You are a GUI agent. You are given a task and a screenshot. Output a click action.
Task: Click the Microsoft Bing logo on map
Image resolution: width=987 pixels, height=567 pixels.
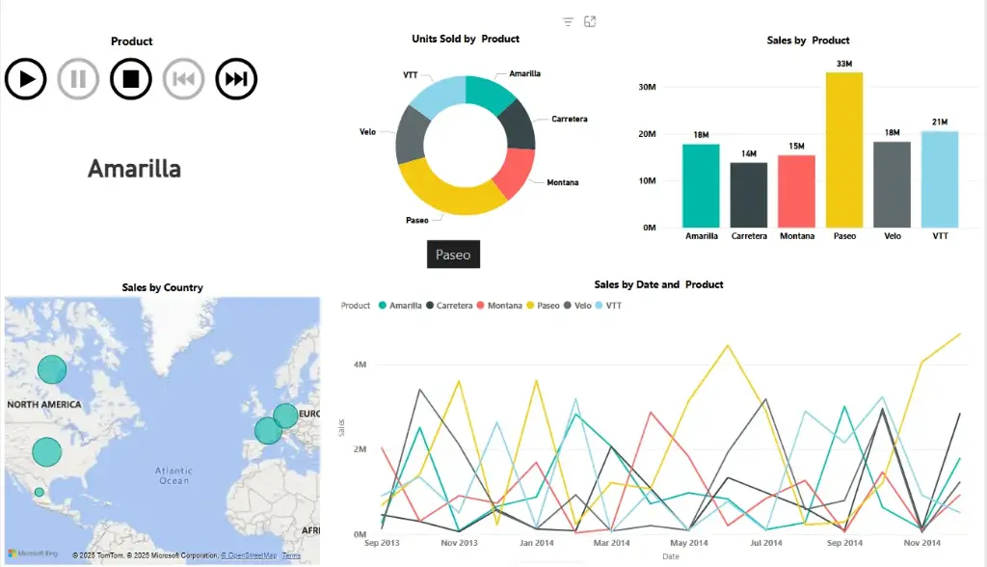33,554
